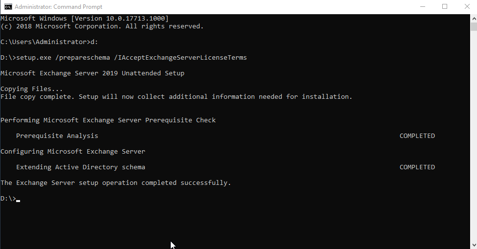The width and height of the screenshot is (477, 249).
Task: Click the setup.exe /prepareschema command line
Action: 123,57
